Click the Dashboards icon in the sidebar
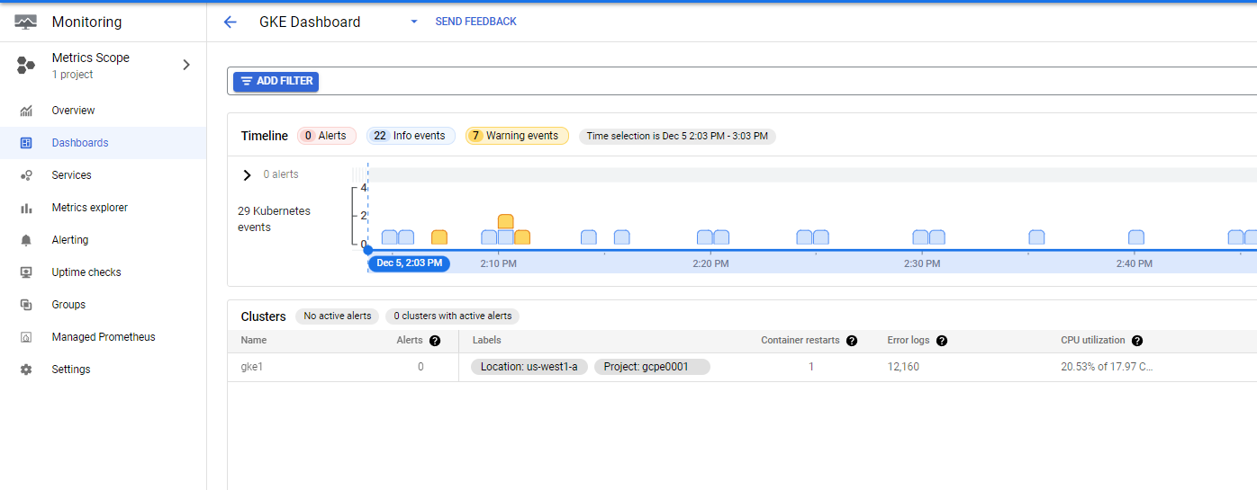The height and width of the screenshot is (490, 1257). (26, 143)
